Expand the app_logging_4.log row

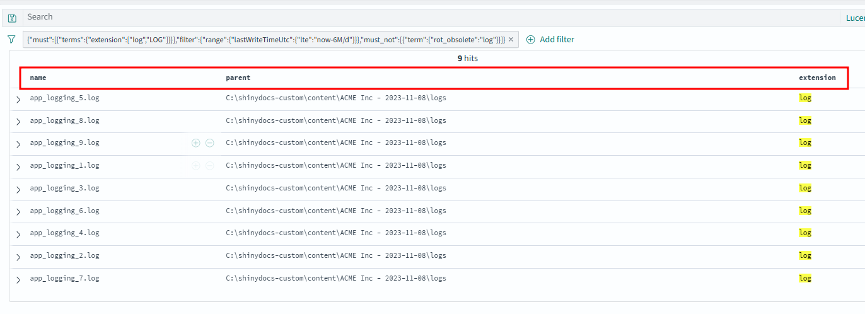[18, 234]
